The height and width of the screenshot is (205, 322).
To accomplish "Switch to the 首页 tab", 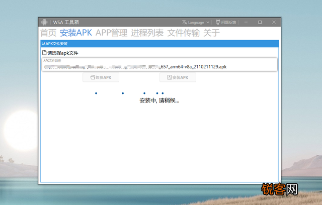I will 48,33.
